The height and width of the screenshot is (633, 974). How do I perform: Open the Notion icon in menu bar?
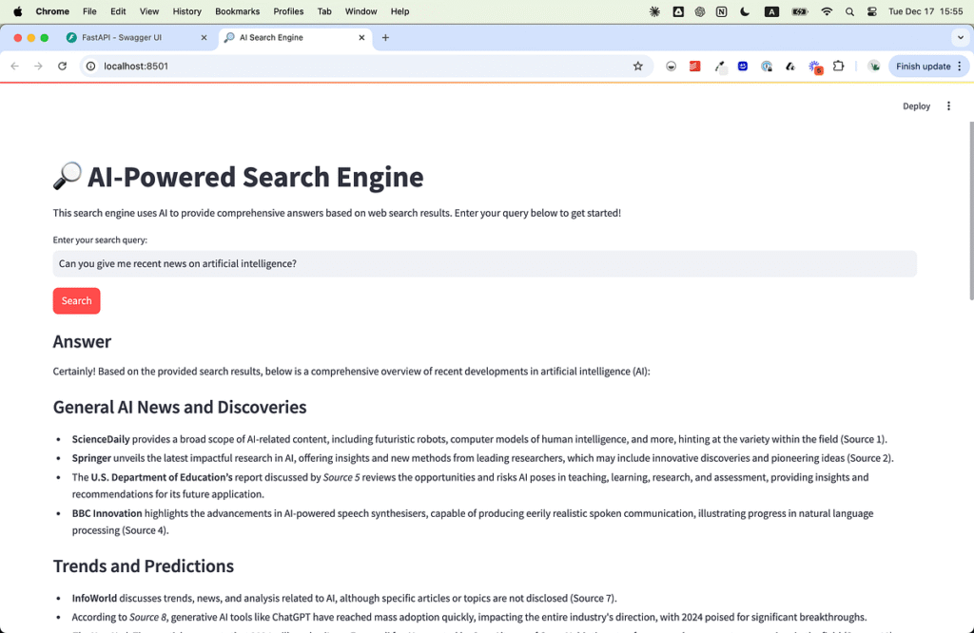pos(722,11)
